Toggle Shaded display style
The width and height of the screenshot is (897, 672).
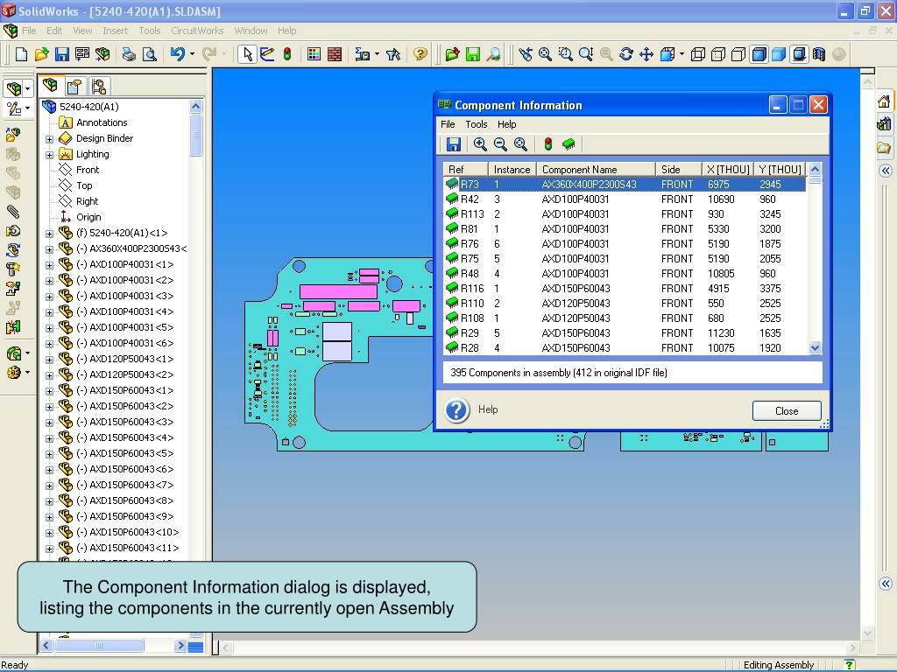click(x=779, y=54)
